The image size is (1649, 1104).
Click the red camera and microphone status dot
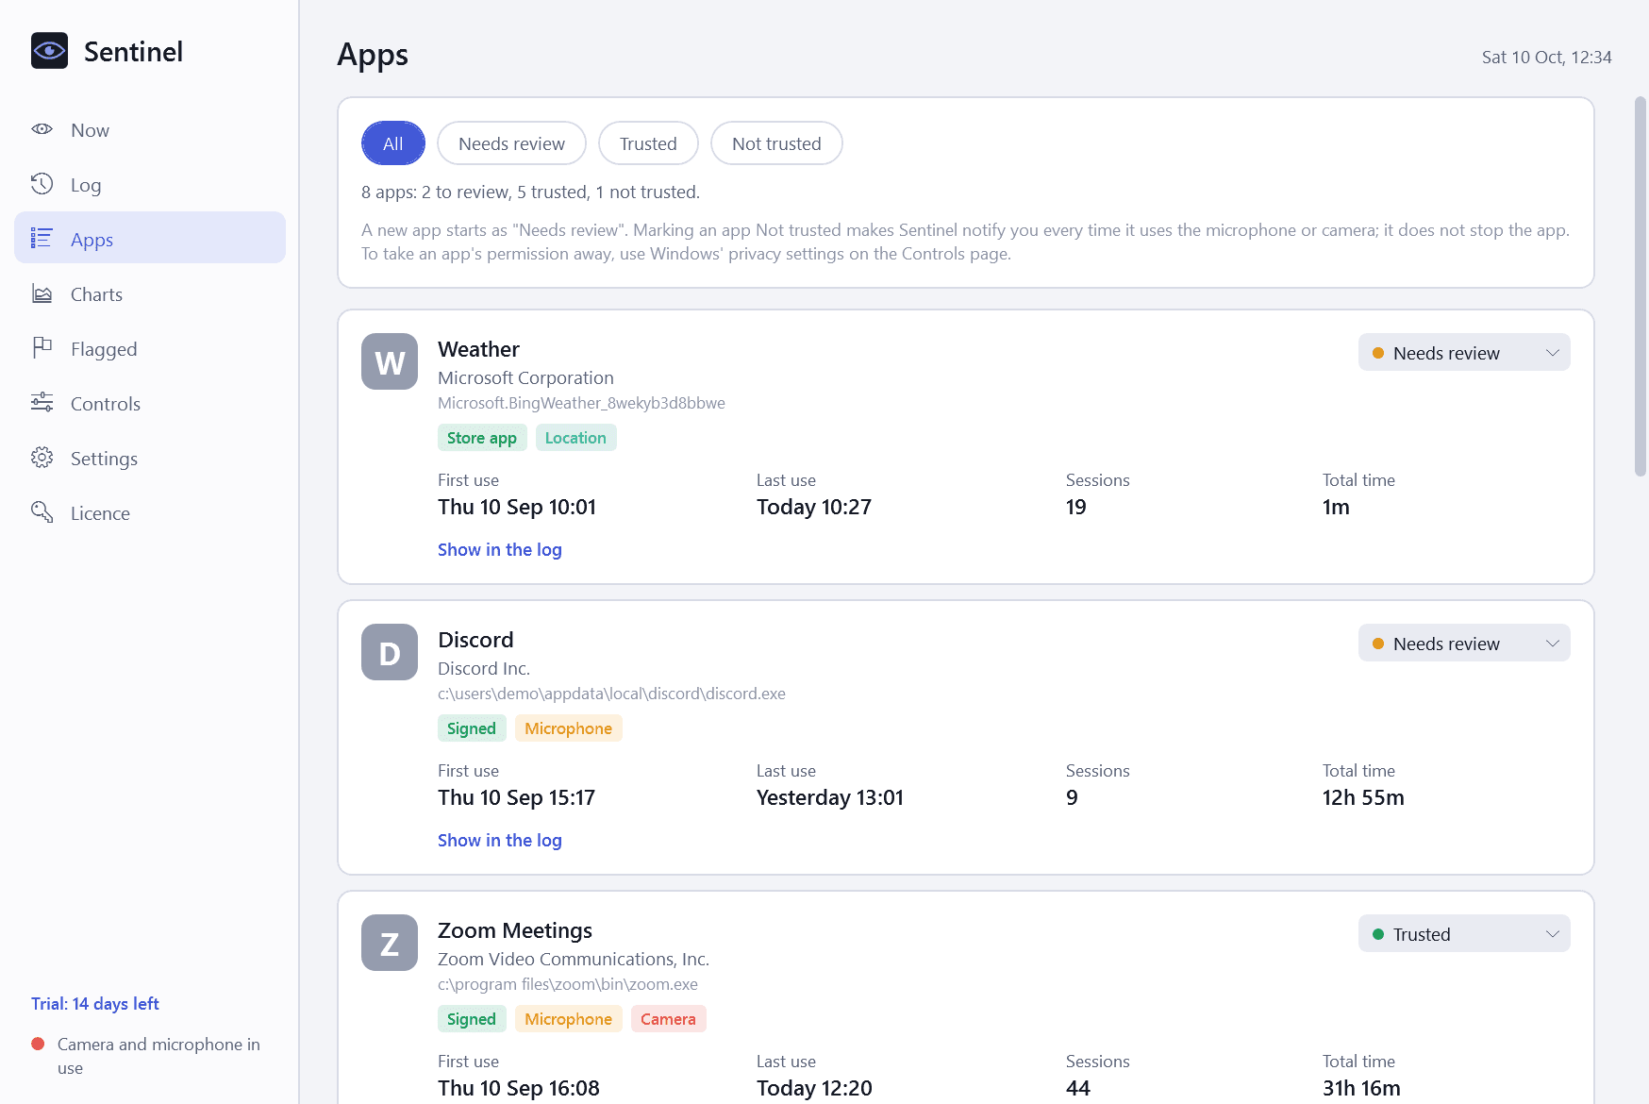(38, 1044)
